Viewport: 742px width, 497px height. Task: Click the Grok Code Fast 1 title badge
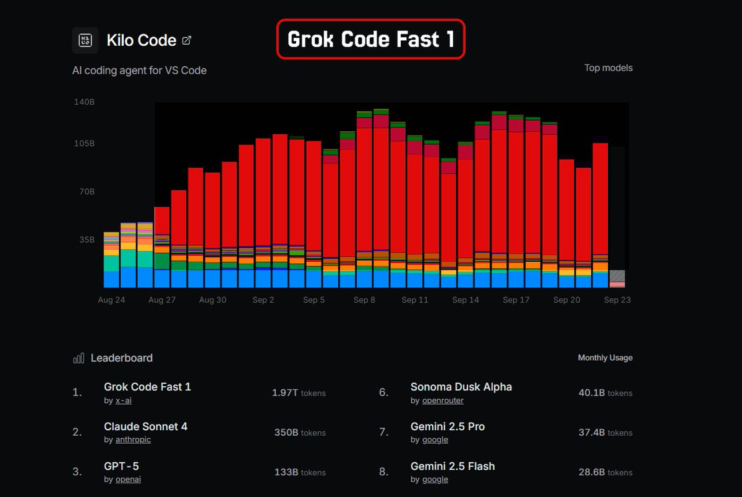coord(370,40)
